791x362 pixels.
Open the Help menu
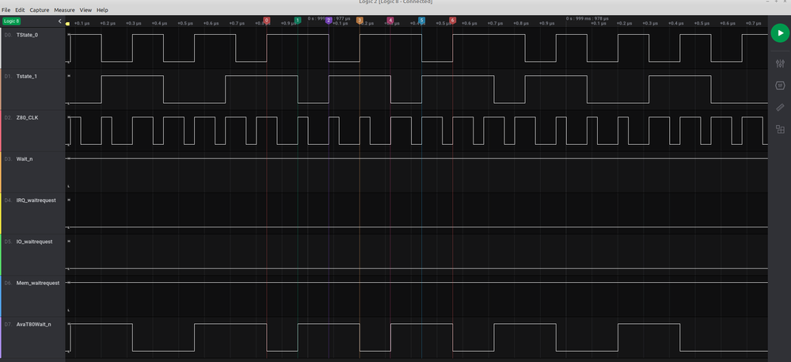pos(102,10)
